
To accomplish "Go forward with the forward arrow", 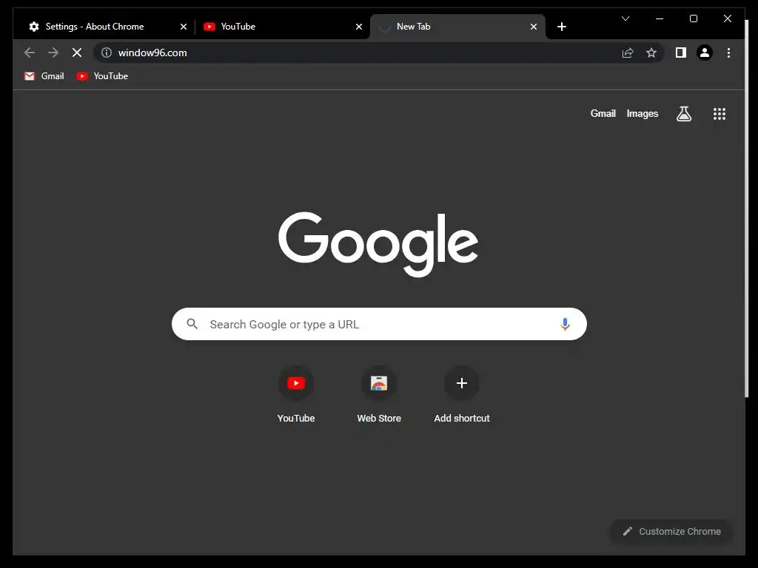I will pos(53,53).
